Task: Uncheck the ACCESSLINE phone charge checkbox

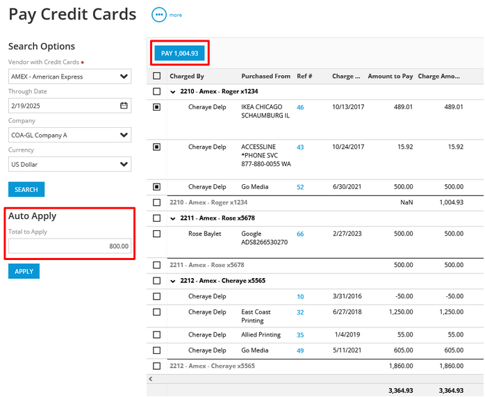Action: (157, 147)
